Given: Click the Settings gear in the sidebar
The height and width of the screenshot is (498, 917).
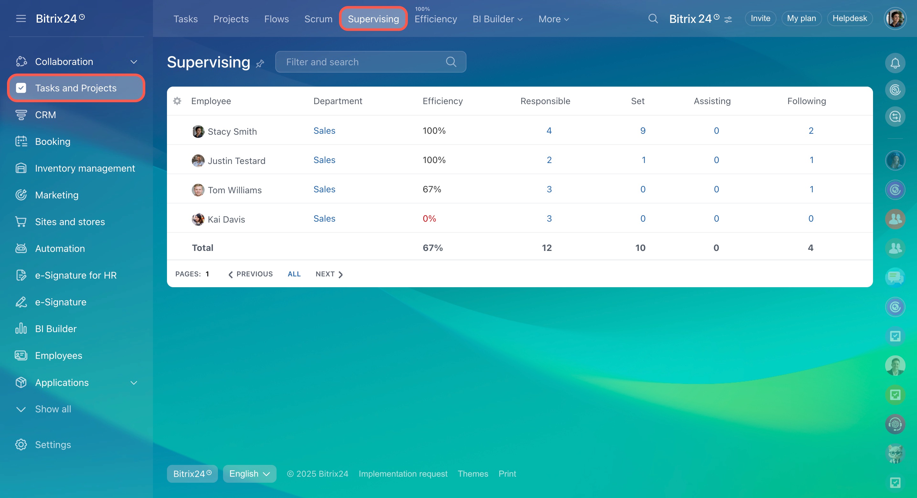Looking at the screenshot, I should [x=21, y=445].
